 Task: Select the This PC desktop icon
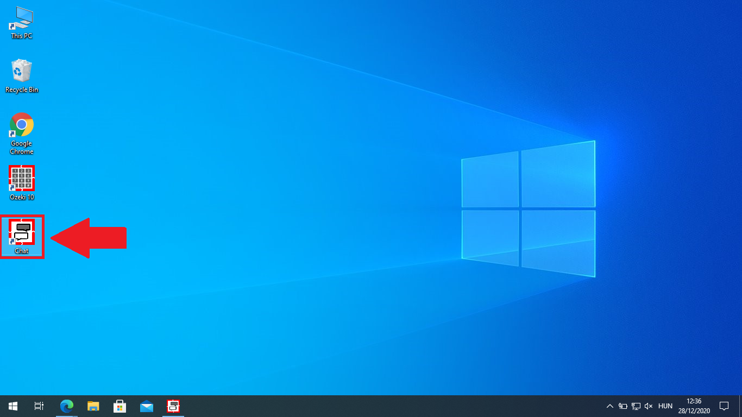(x=22, y=22)
